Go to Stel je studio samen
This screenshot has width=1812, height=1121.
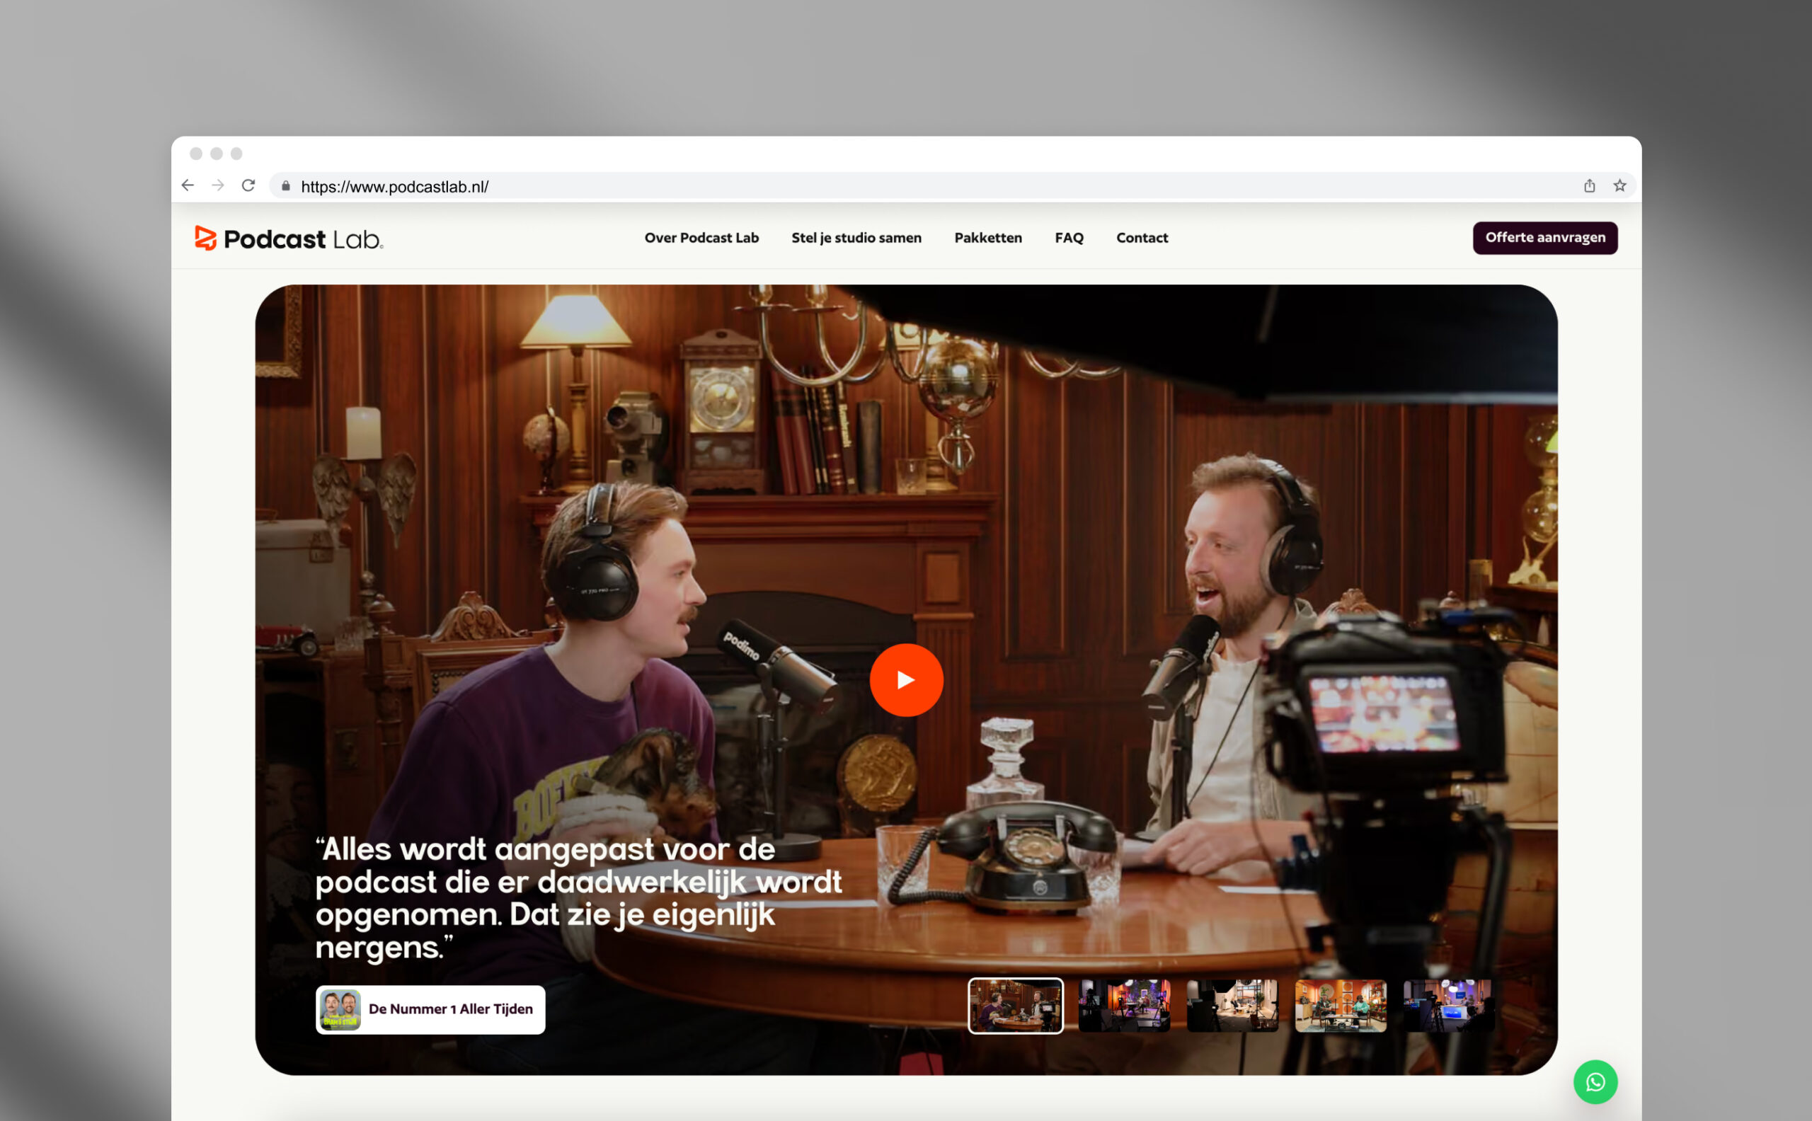point(856,238)
